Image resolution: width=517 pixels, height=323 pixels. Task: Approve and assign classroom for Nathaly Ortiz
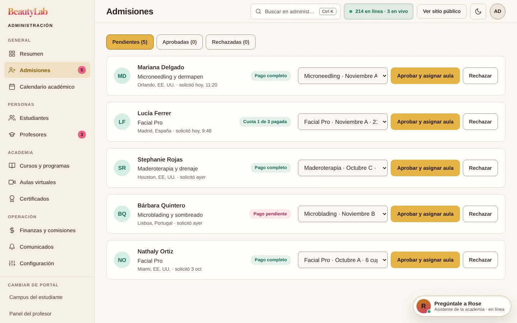point(425,260)
